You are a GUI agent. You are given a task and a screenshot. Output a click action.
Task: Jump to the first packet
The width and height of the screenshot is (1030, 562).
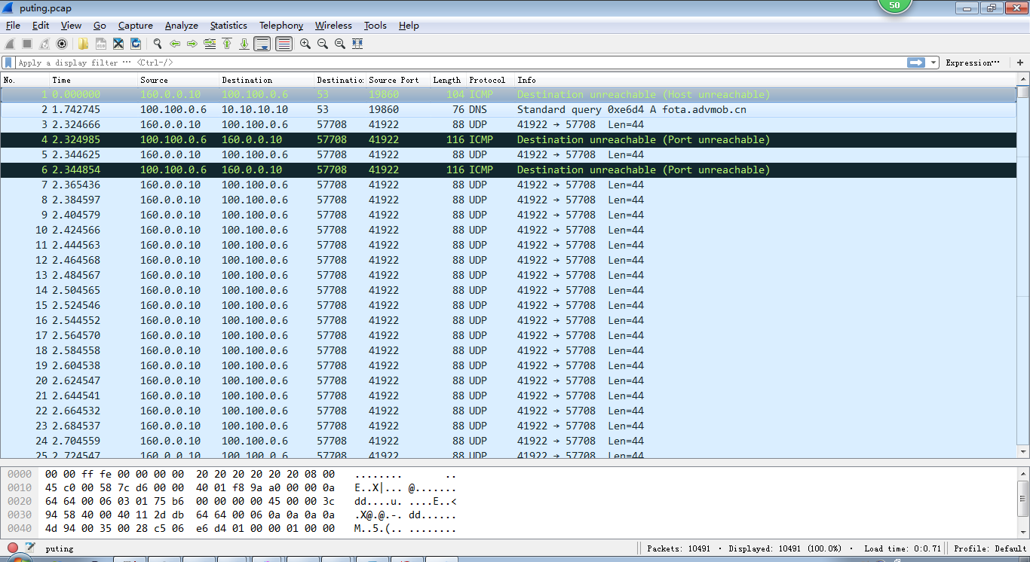(x=227, y=44)
